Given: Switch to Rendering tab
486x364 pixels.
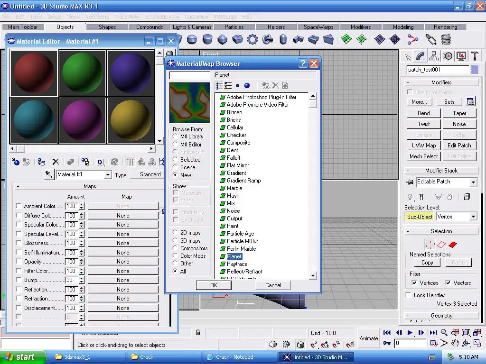Looking at the screenshot, I should (445, 27).
